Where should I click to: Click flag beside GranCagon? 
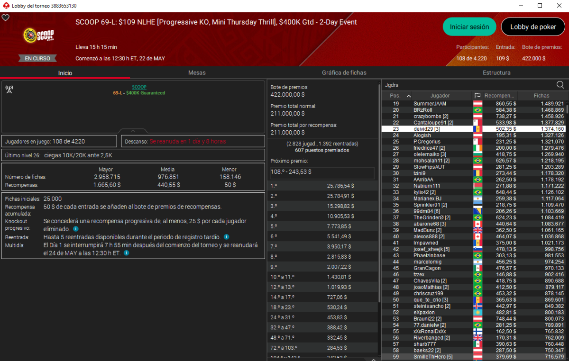[x=477, y=268]
